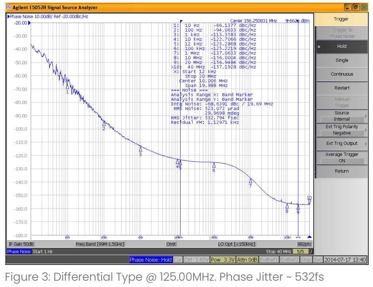Select marker 7 triangle at 1 MHz

tap(250, 181)
